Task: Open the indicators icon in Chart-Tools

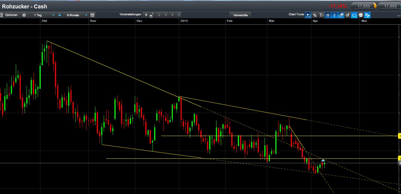Action: [347, 15]
